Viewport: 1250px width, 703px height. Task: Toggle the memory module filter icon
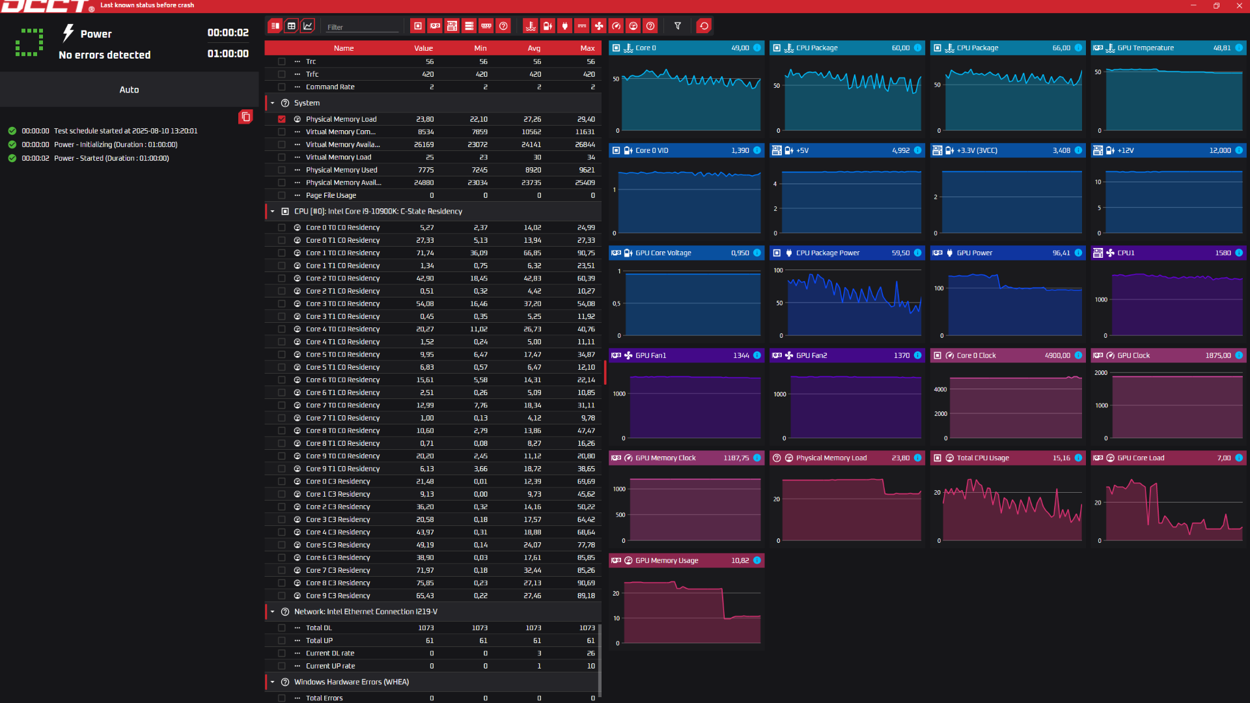486,26
